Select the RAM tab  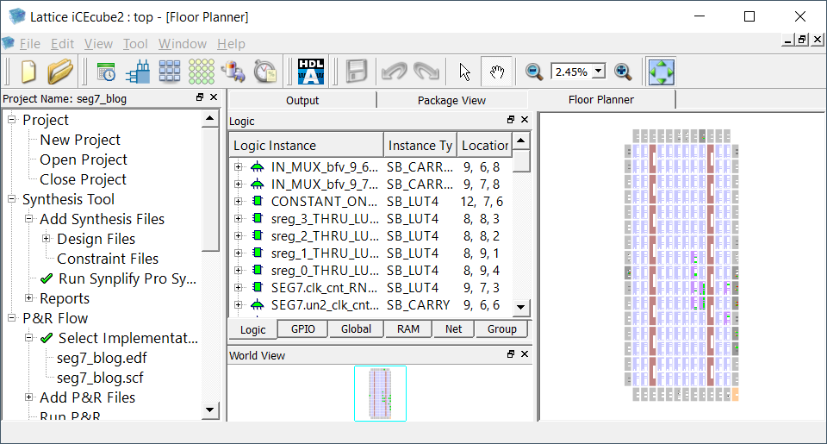click(408, 329)
